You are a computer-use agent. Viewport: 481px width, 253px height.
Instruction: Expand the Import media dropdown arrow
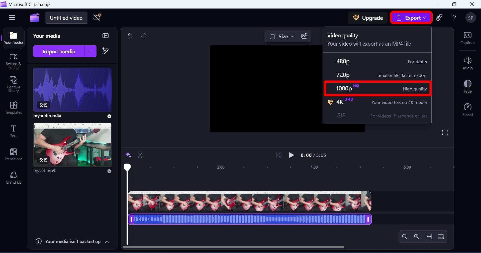(x=90, y=51)
